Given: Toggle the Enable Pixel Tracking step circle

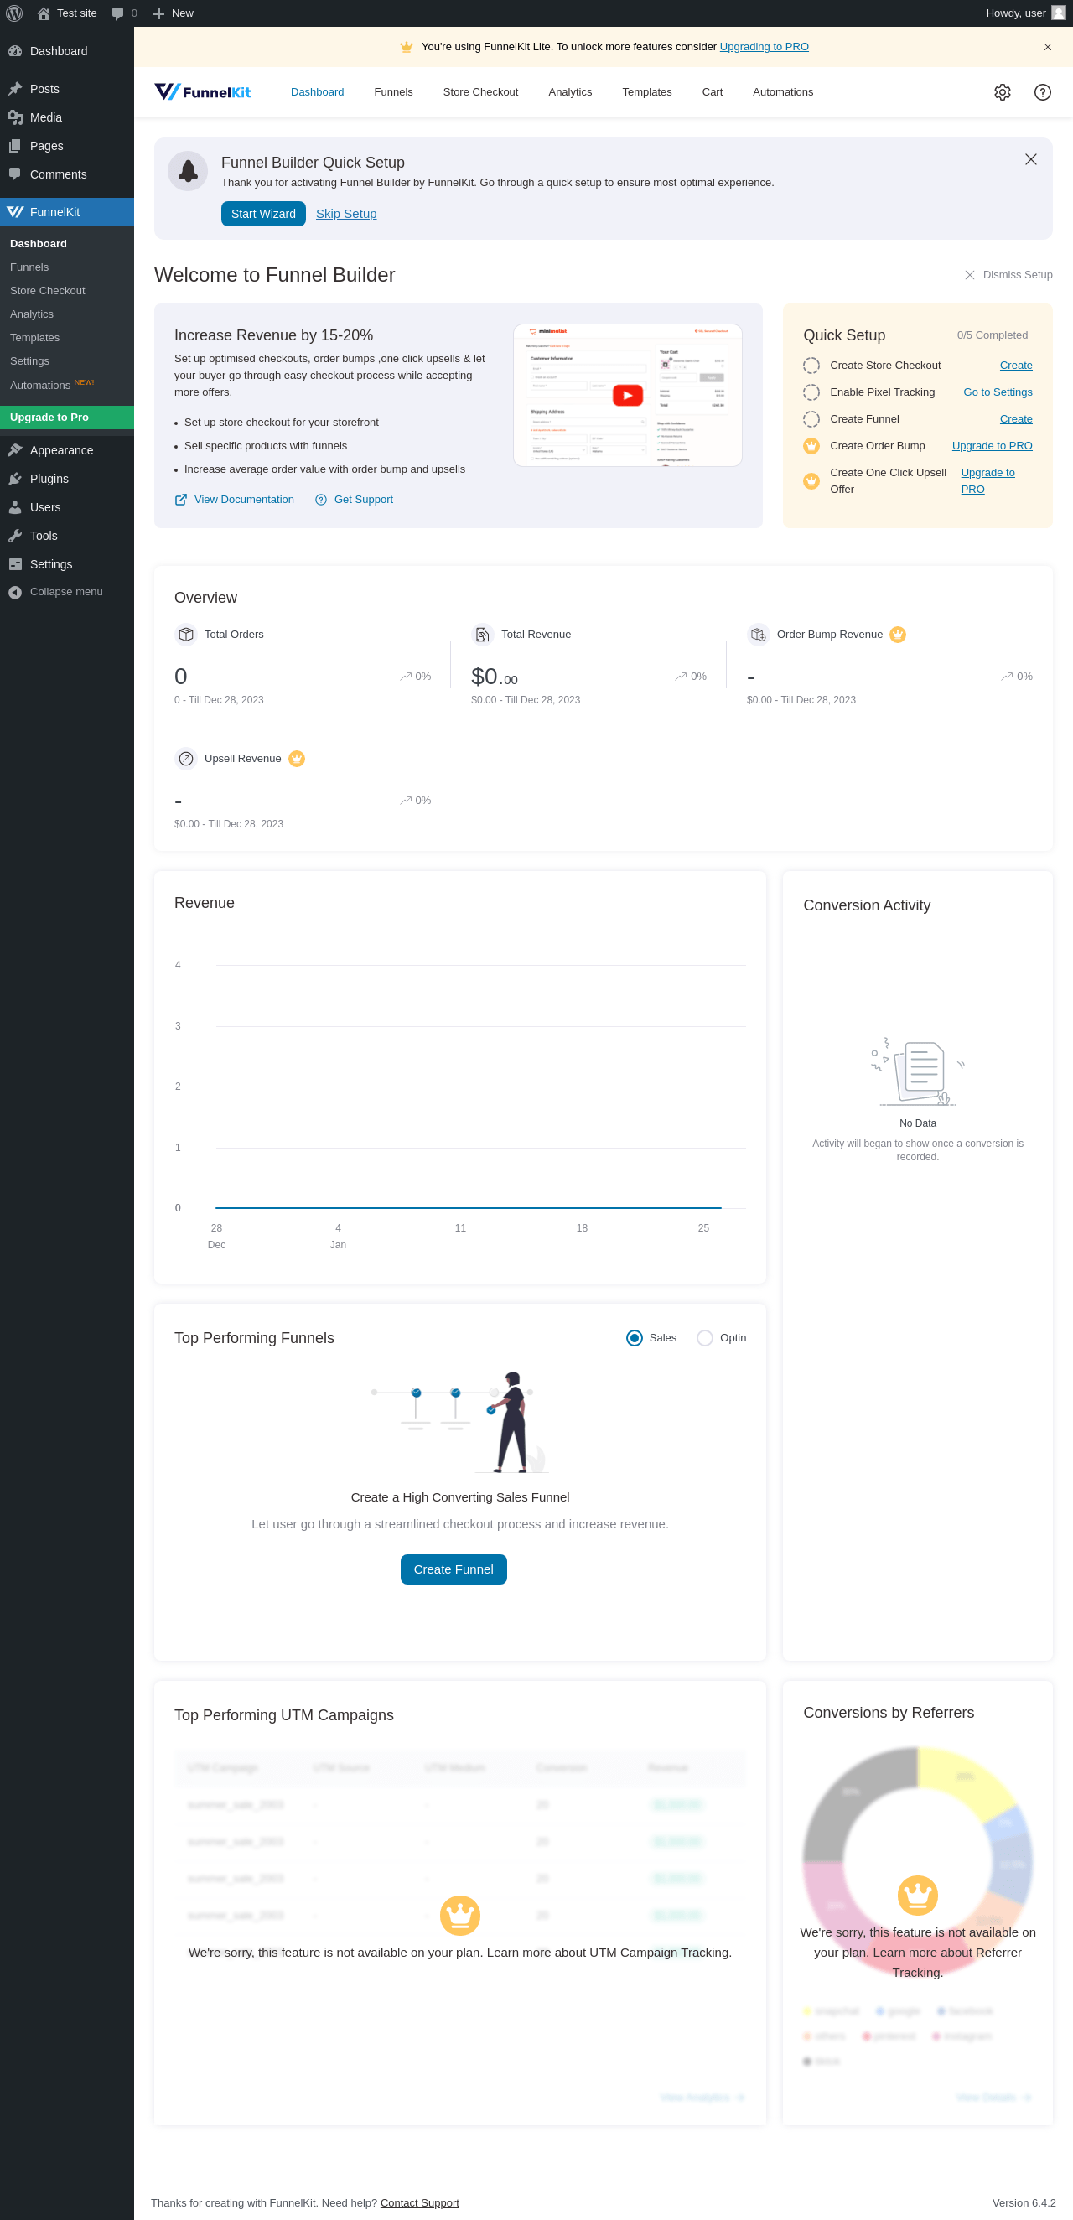Looking at the screenshot, I should tap(811, 392).
